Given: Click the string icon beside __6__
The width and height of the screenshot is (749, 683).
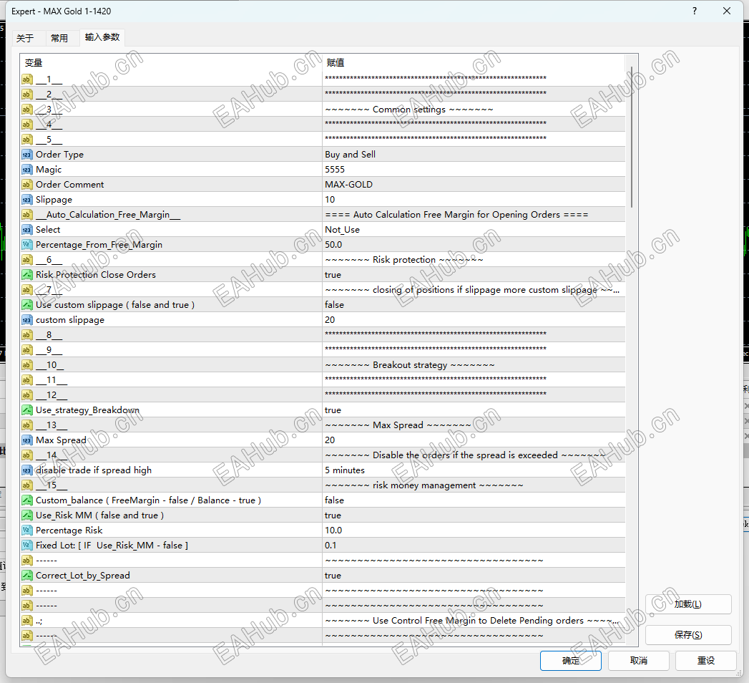Looking at the screenshot, I should click(x=27, y=260).
